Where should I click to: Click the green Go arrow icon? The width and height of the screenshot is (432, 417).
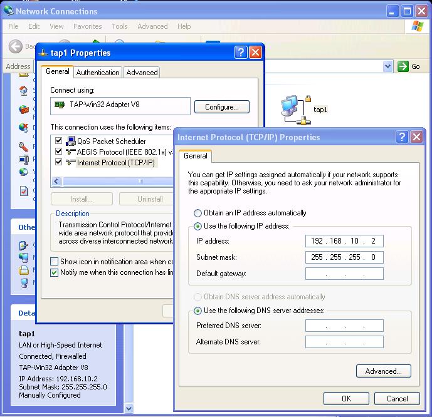(404, 66)
